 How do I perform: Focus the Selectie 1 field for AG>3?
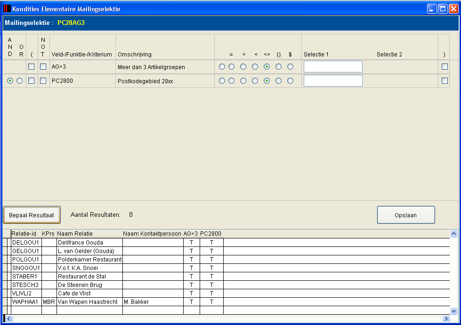(x=333, y=67)
